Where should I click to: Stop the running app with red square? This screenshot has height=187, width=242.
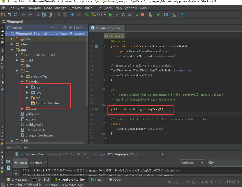(x=143, y=15)
